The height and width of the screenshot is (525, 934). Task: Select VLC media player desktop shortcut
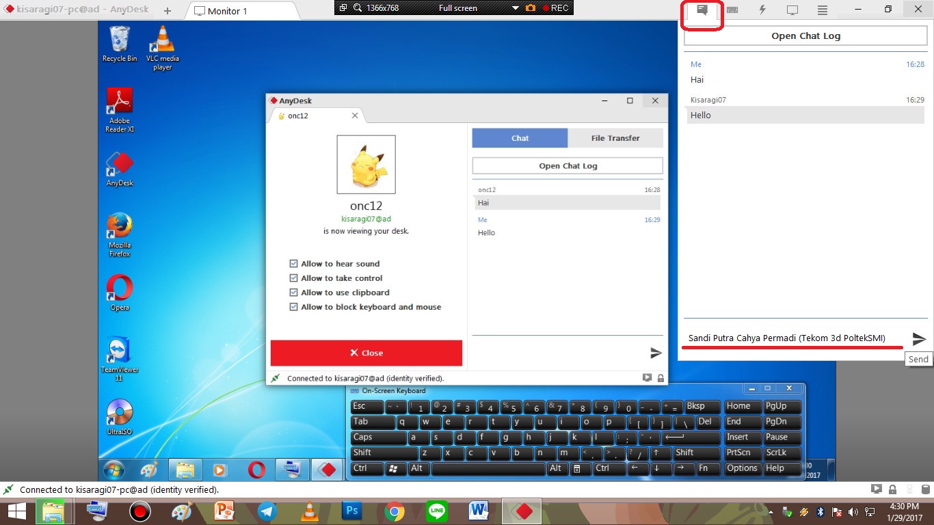click(x=163, y=48)
